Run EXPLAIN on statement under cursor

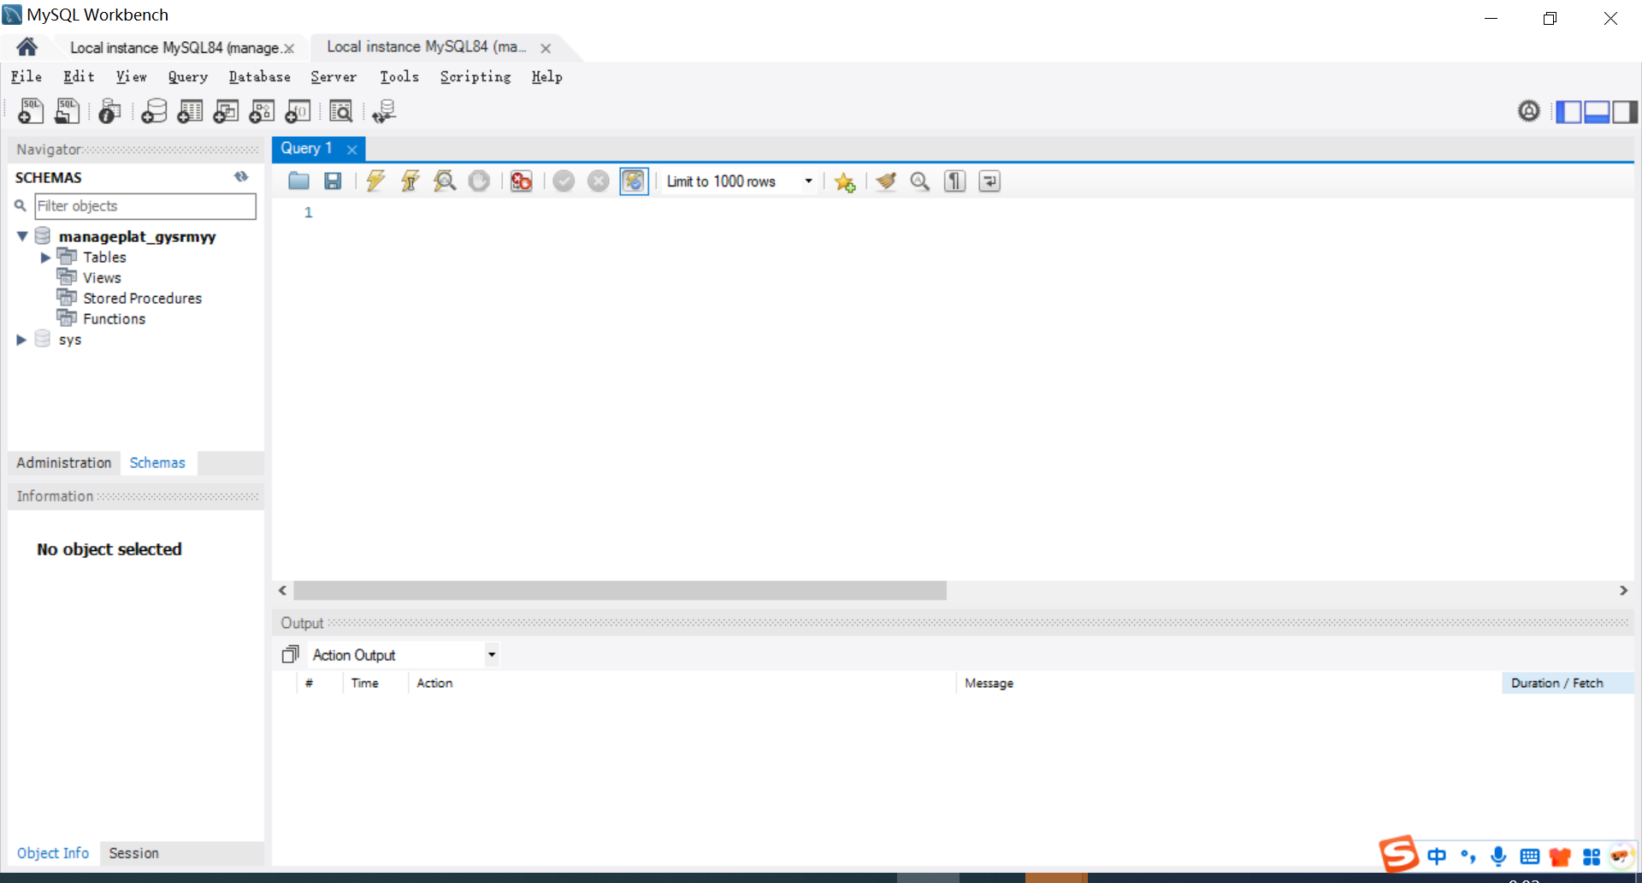pyautogui.click(x=445, y=181)
